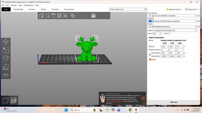
Task: Toggle the Brim checkbox
Action: pos(170,33)
